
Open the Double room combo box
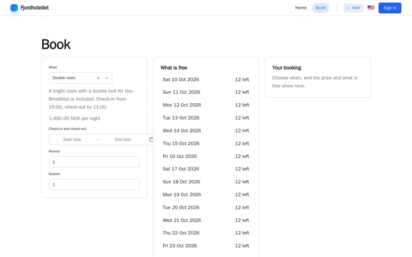(x=81, y=78)
